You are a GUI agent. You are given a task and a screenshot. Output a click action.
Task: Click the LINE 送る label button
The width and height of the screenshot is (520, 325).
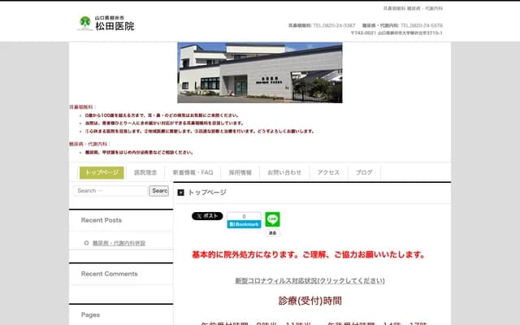click(273, 233)
